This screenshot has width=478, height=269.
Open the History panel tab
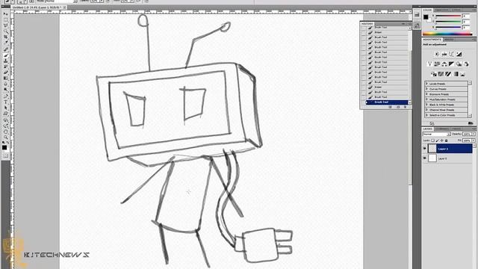click(367, 23)
